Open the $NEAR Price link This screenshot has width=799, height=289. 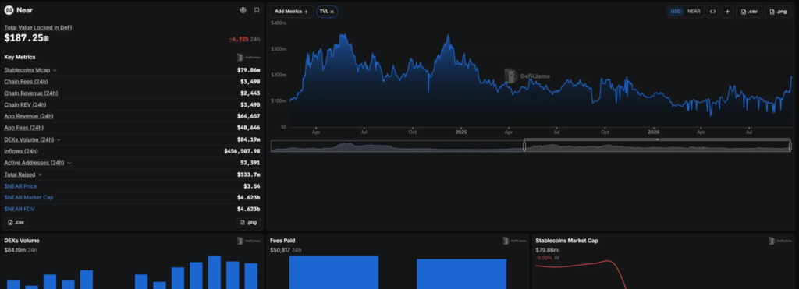pyautogui.click(x=20, y=186)
